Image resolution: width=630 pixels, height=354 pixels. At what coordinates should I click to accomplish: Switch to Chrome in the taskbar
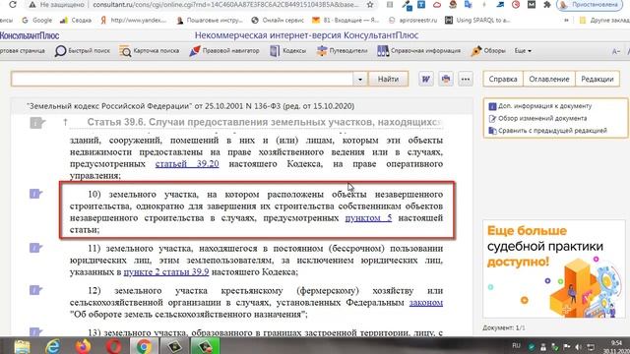click(144, 346)
